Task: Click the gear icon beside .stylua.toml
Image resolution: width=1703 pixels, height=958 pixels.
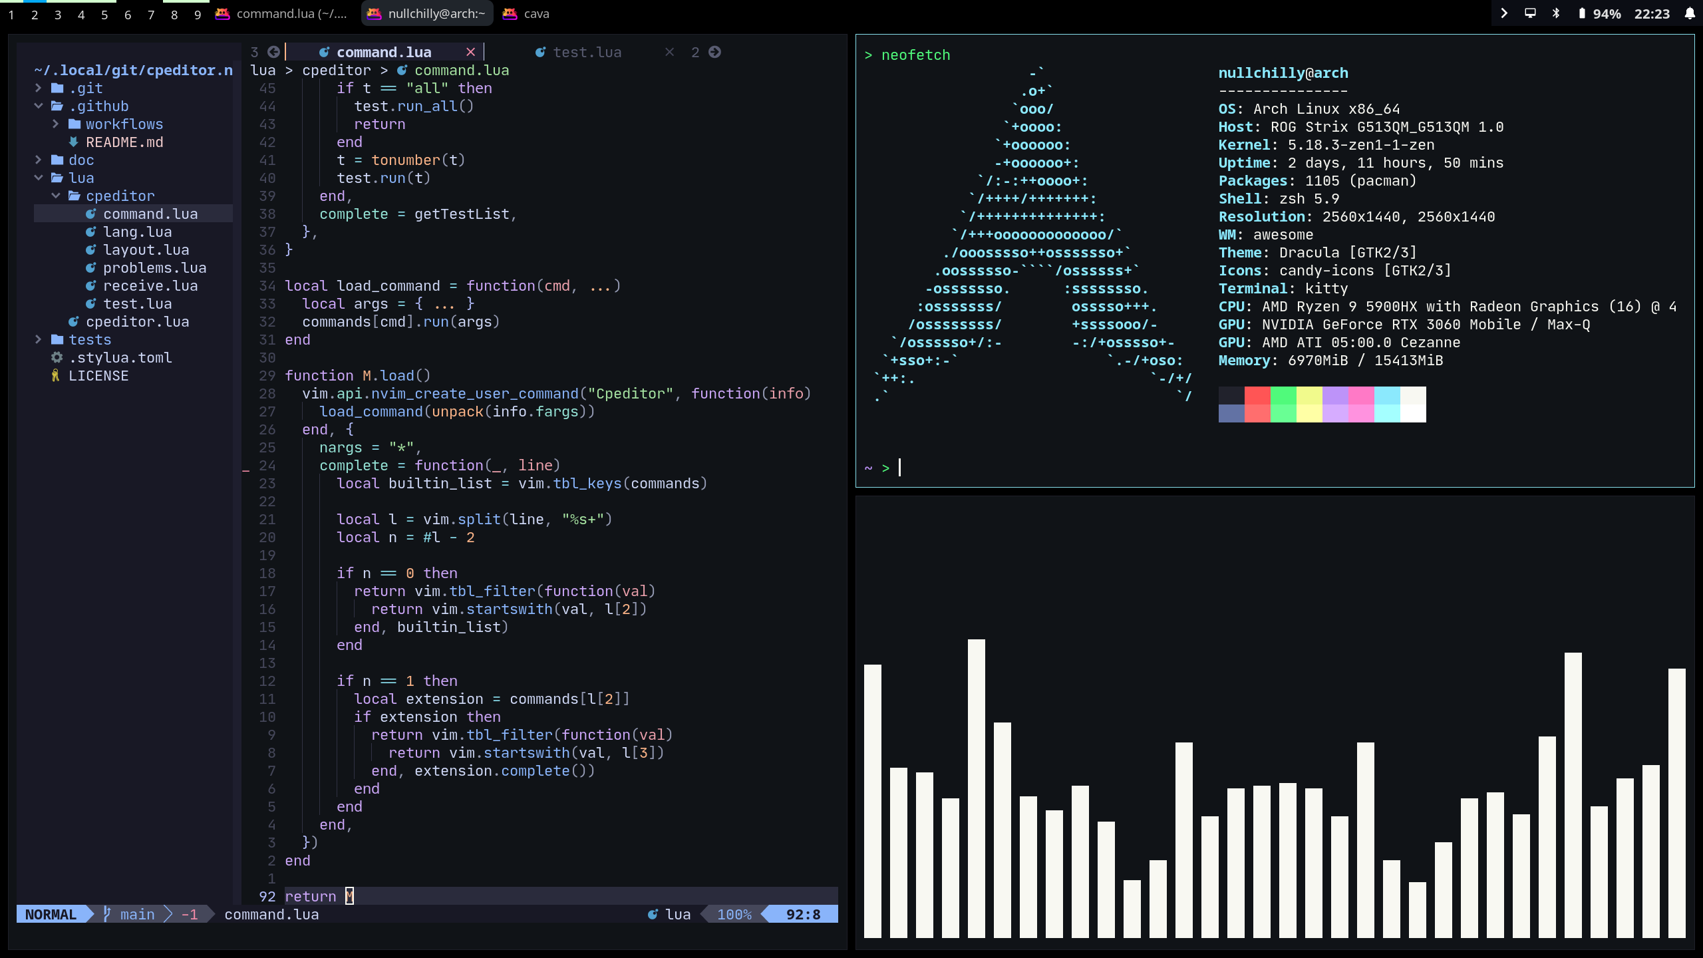Action: click(x=57, y=357)
